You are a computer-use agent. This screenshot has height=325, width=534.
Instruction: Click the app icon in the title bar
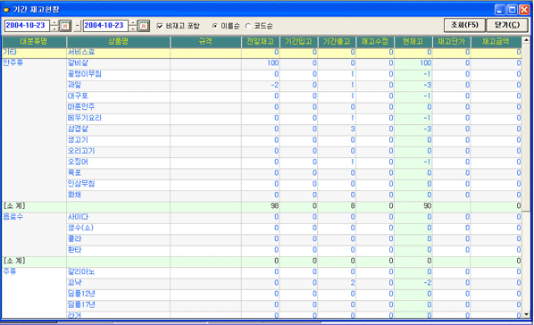(x=6, y=10)
